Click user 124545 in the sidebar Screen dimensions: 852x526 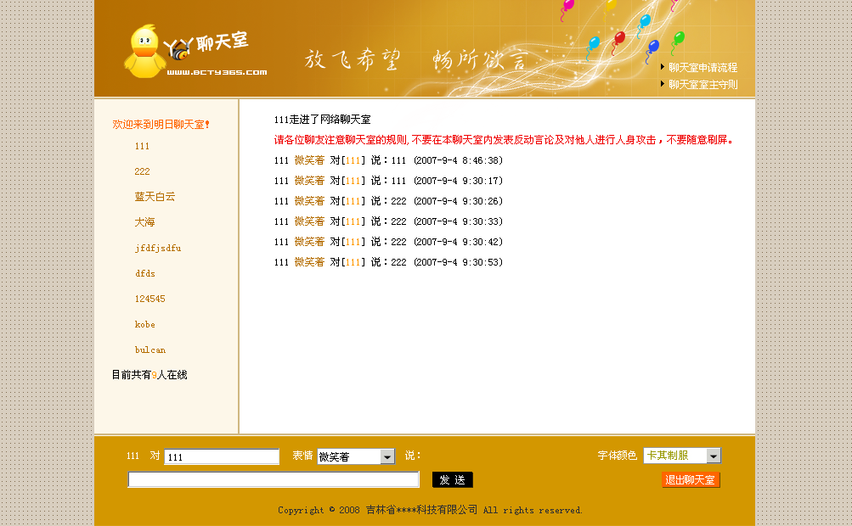click(x=150, y=299)
